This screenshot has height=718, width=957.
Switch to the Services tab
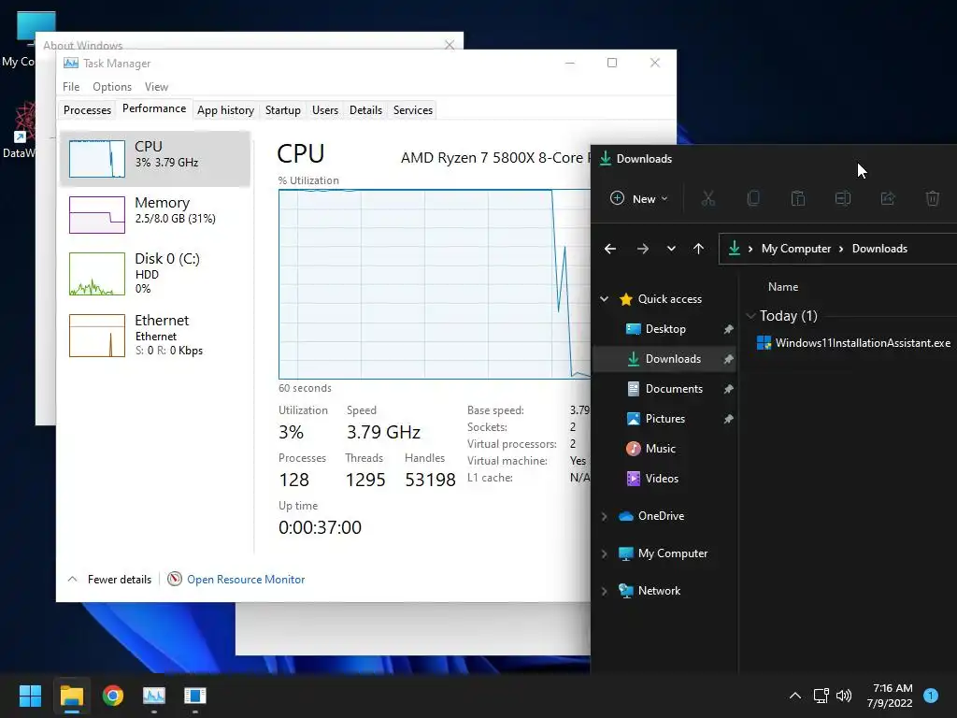tap(412, 110)
